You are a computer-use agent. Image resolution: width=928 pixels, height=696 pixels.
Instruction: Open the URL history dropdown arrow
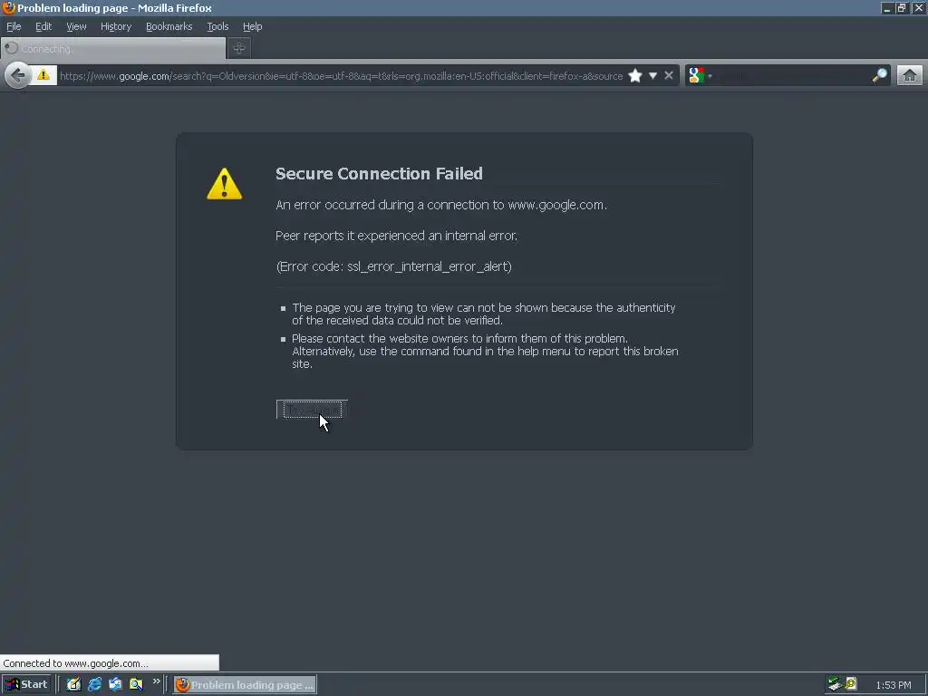652,75
